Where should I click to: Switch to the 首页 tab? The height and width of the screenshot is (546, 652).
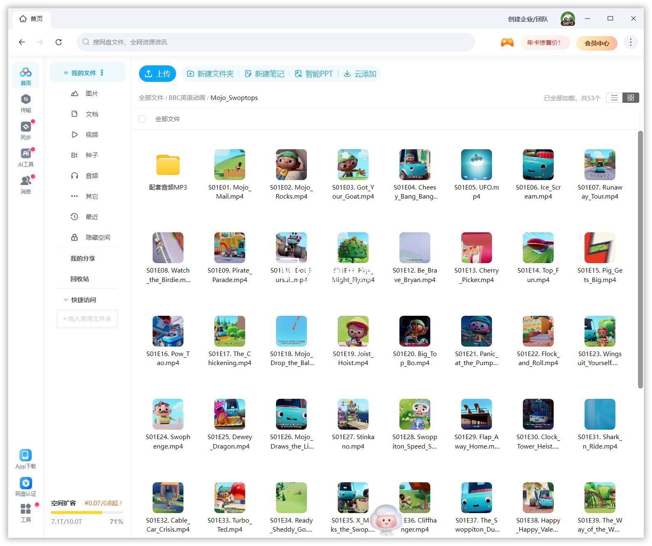click(31, 19)
